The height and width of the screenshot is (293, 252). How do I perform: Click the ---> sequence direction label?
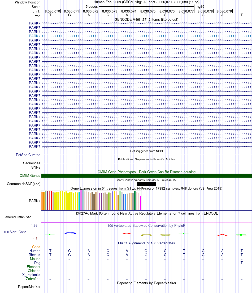click(x=38, y=15)
